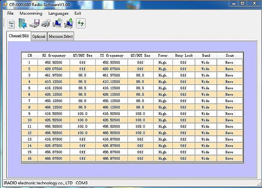Click the save floppy disk icon
The height and width of the screenshot is (188, 262).
34,23
